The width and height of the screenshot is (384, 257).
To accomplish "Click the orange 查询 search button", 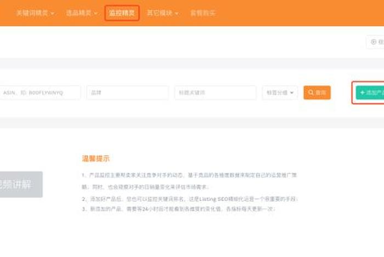I will pos(317,93).
